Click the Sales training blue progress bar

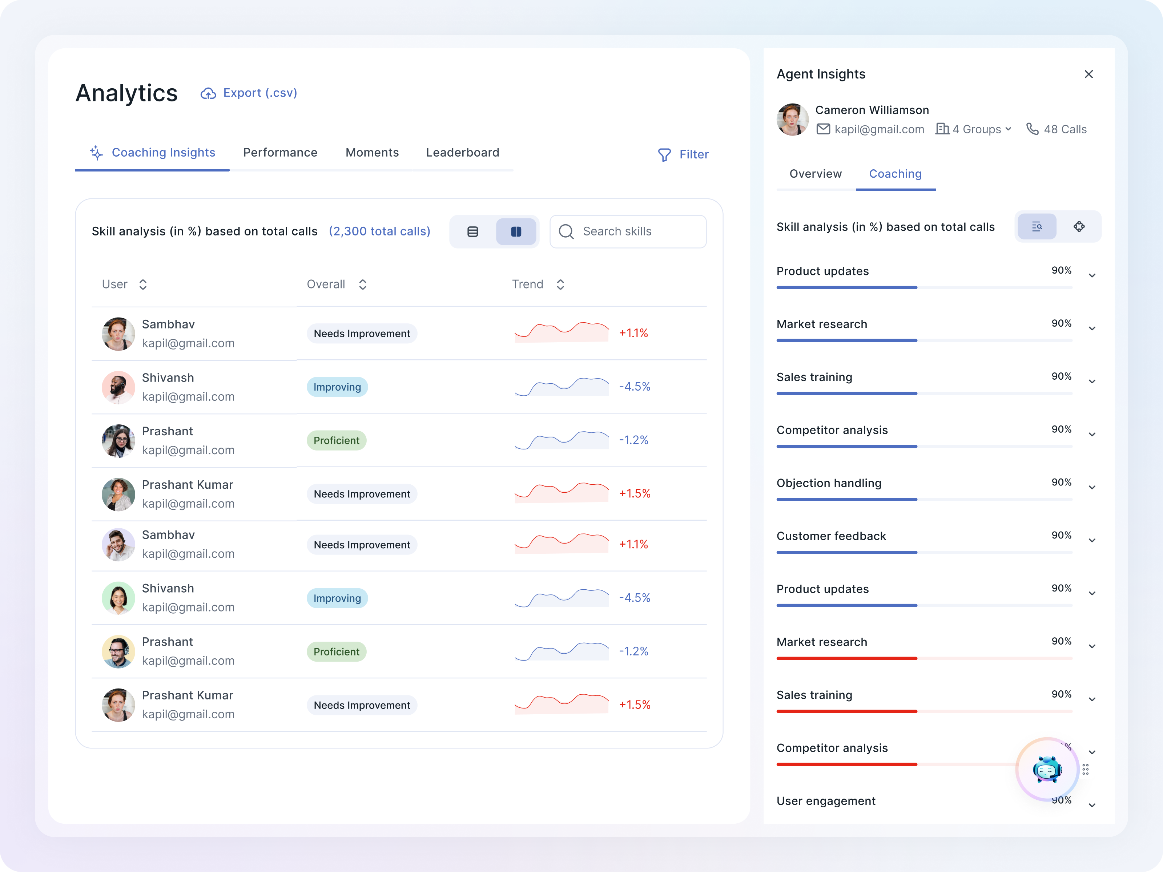846,393
